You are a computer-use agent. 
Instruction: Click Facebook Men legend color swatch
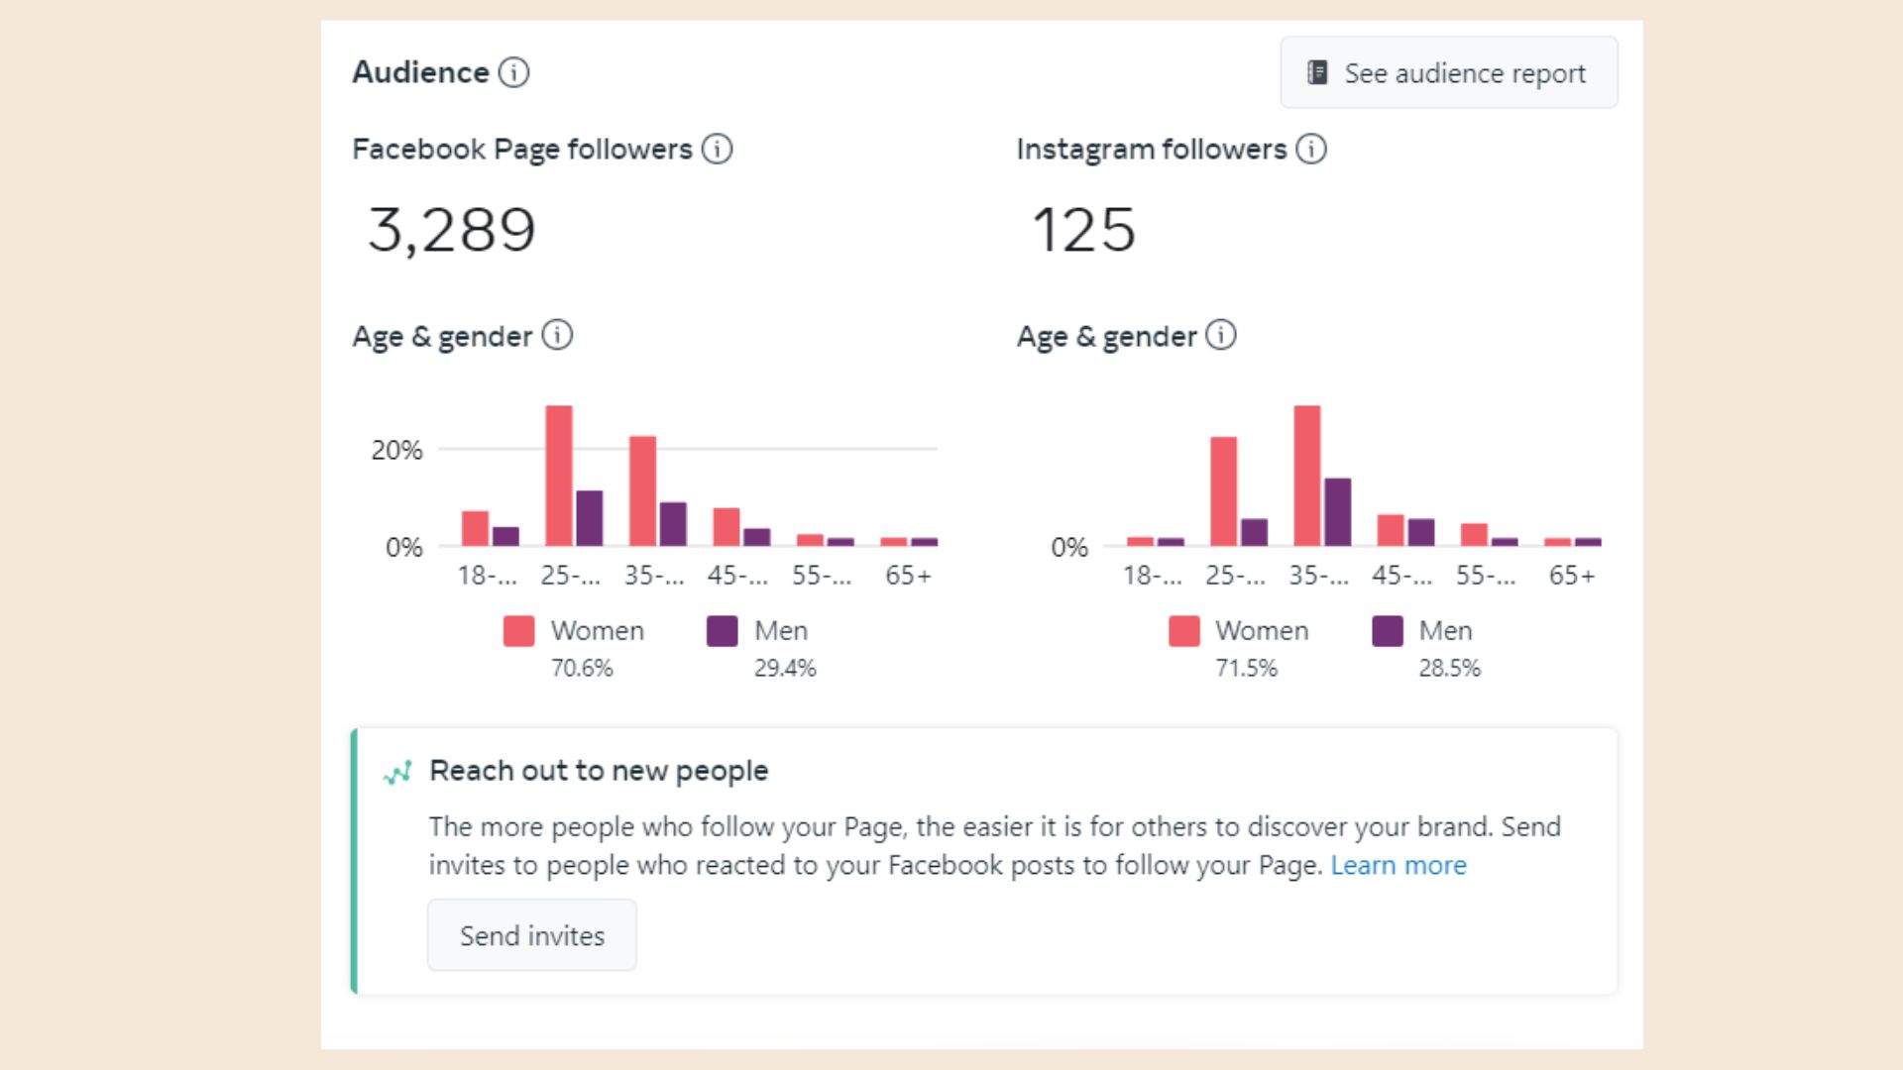tap(723, 631)
